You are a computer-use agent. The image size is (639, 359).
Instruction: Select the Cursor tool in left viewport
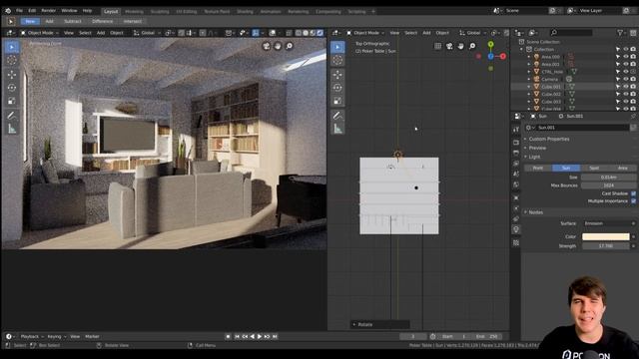(12, 60)
